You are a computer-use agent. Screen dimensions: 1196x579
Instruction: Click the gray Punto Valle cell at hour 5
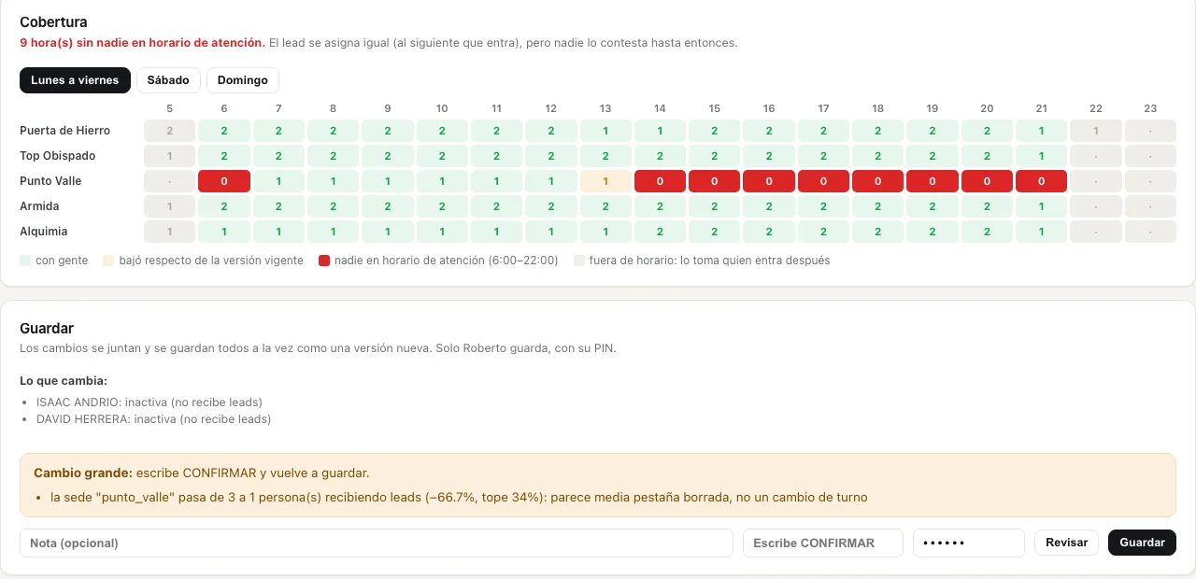tap(169, 181)
